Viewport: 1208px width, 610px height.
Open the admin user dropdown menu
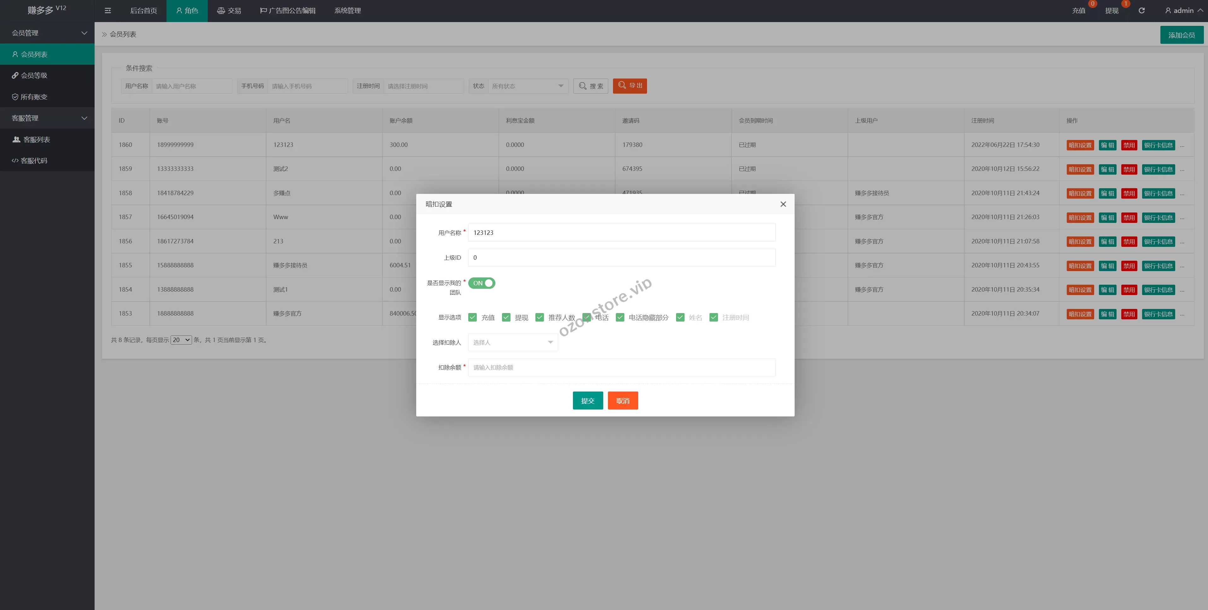(x=1183, y=10)
